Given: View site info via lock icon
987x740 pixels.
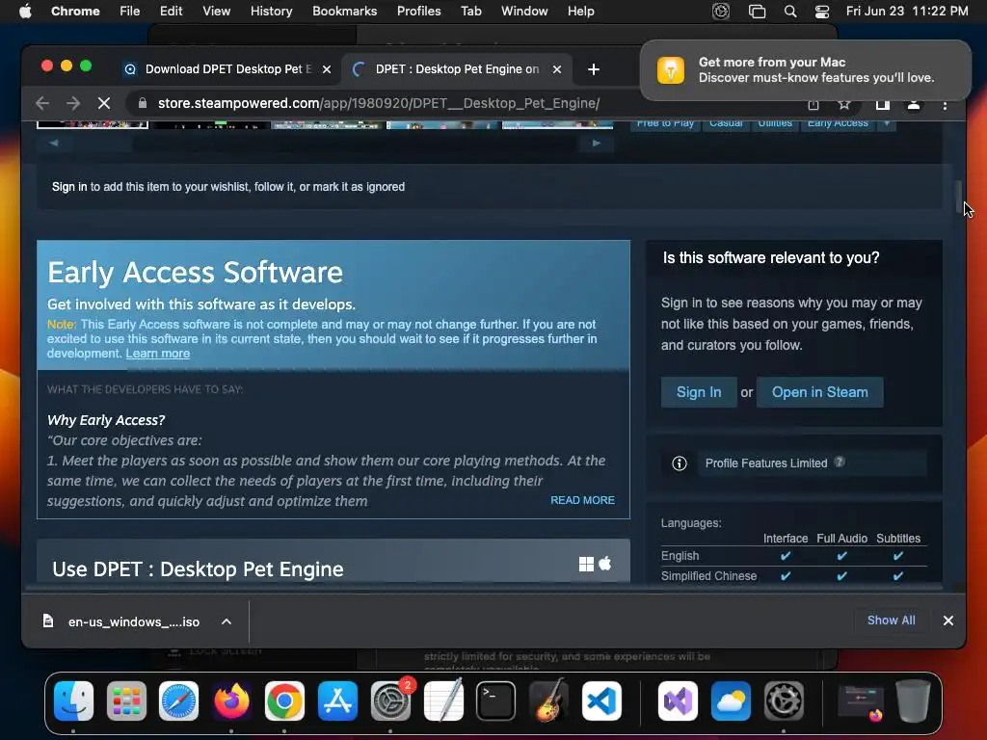Looking at the screenshot, I should point(143,103).
